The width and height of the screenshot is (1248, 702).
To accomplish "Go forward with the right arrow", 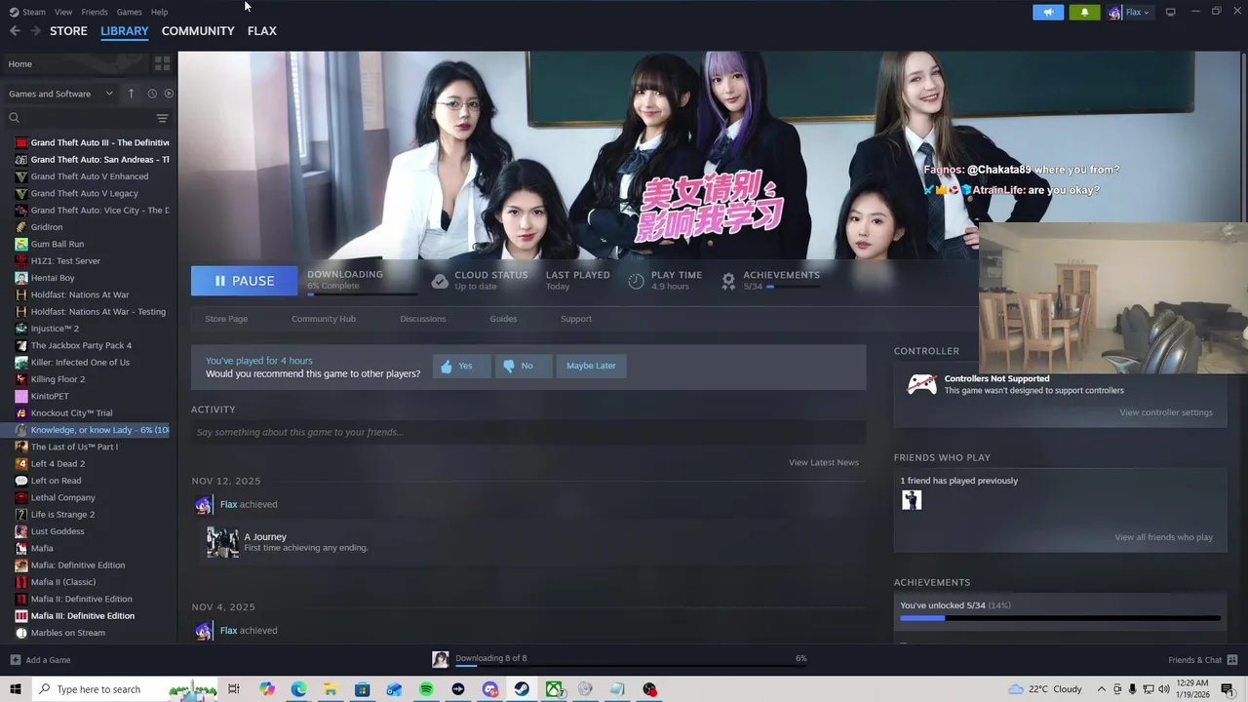I will (35, 31).
